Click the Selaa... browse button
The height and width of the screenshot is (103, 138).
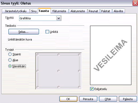pos(24,32)
